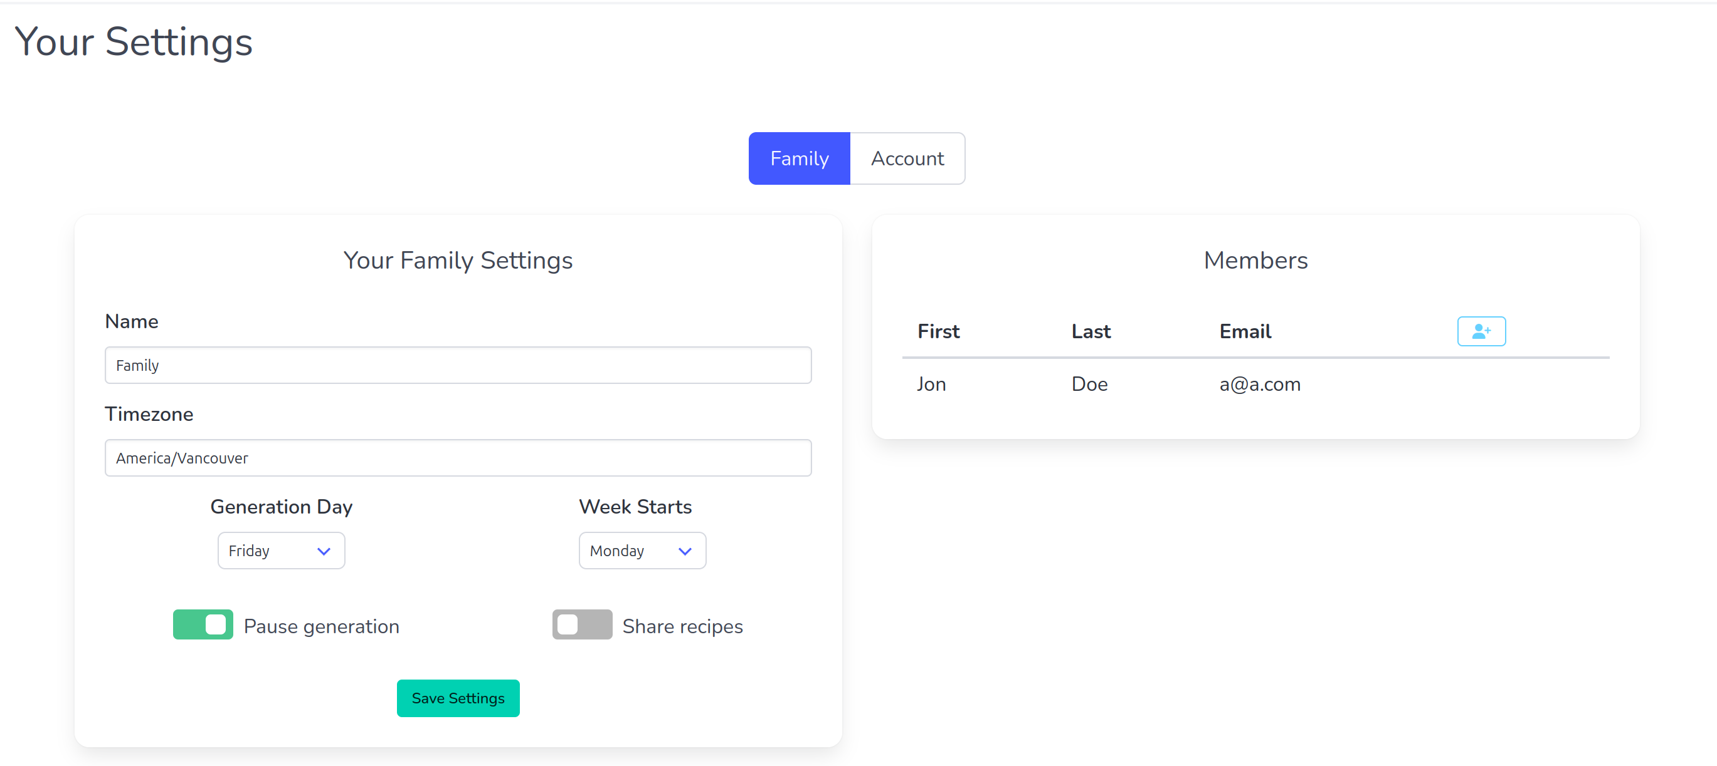Click the Share recipes label text
The height and width of the screenshot is (766, 1717).
coord(682,626)
